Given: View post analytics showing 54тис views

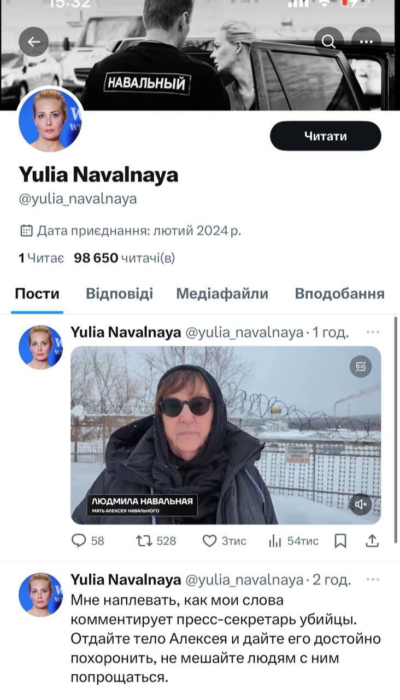Looking at the screenshot, I should pyautogui.click(x=274, y=541).
